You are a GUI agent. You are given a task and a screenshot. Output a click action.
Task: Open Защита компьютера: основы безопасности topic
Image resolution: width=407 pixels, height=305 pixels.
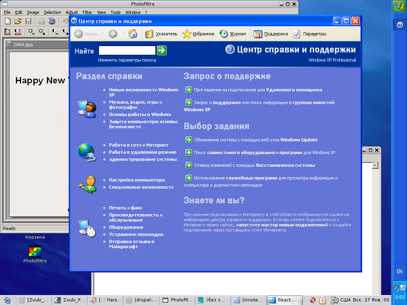click(143, 124)
